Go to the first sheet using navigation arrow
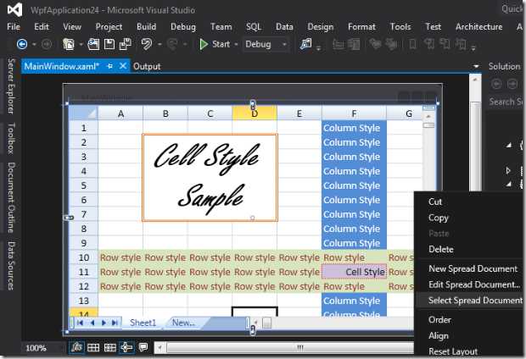 click(81, 323)
